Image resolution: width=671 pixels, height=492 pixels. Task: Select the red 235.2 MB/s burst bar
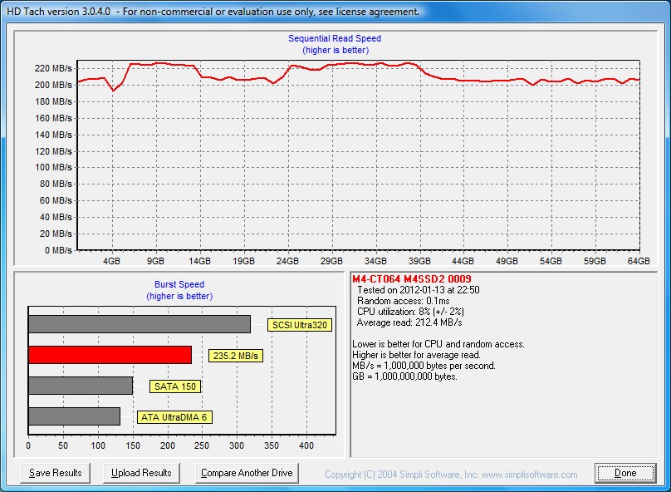tap(110, 355)
